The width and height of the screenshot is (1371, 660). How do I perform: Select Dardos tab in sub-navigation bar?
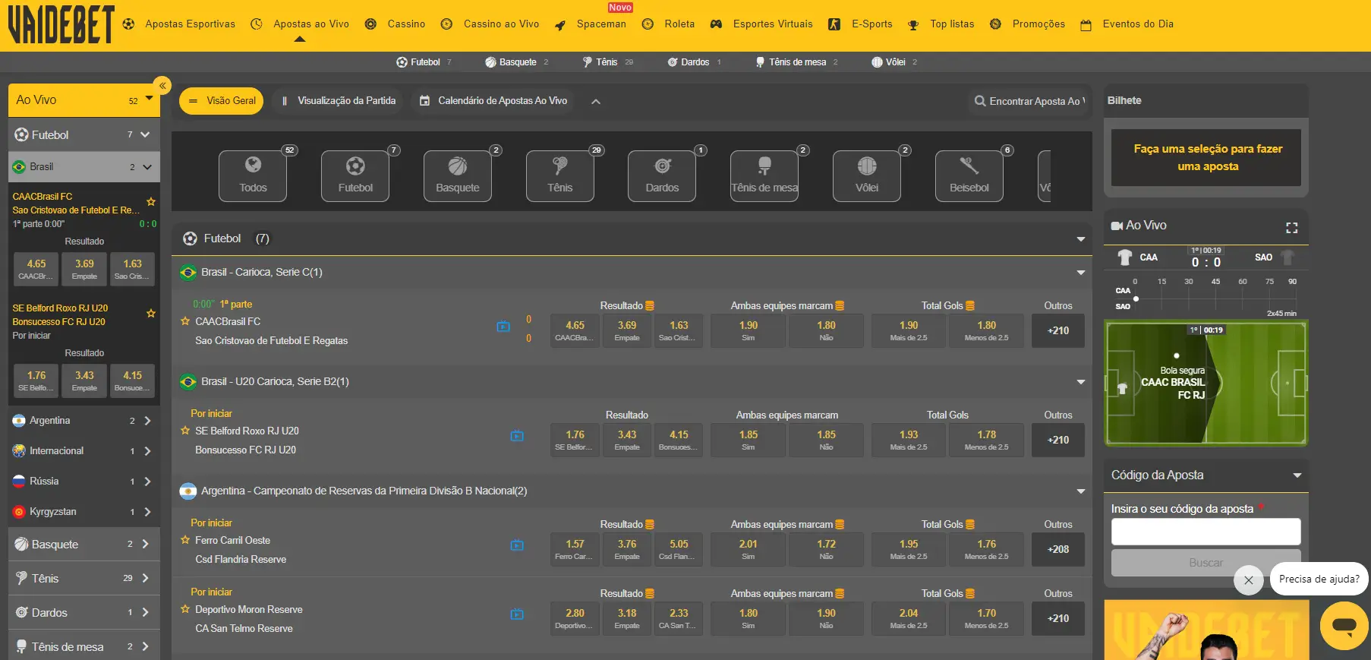coord(694,62)
